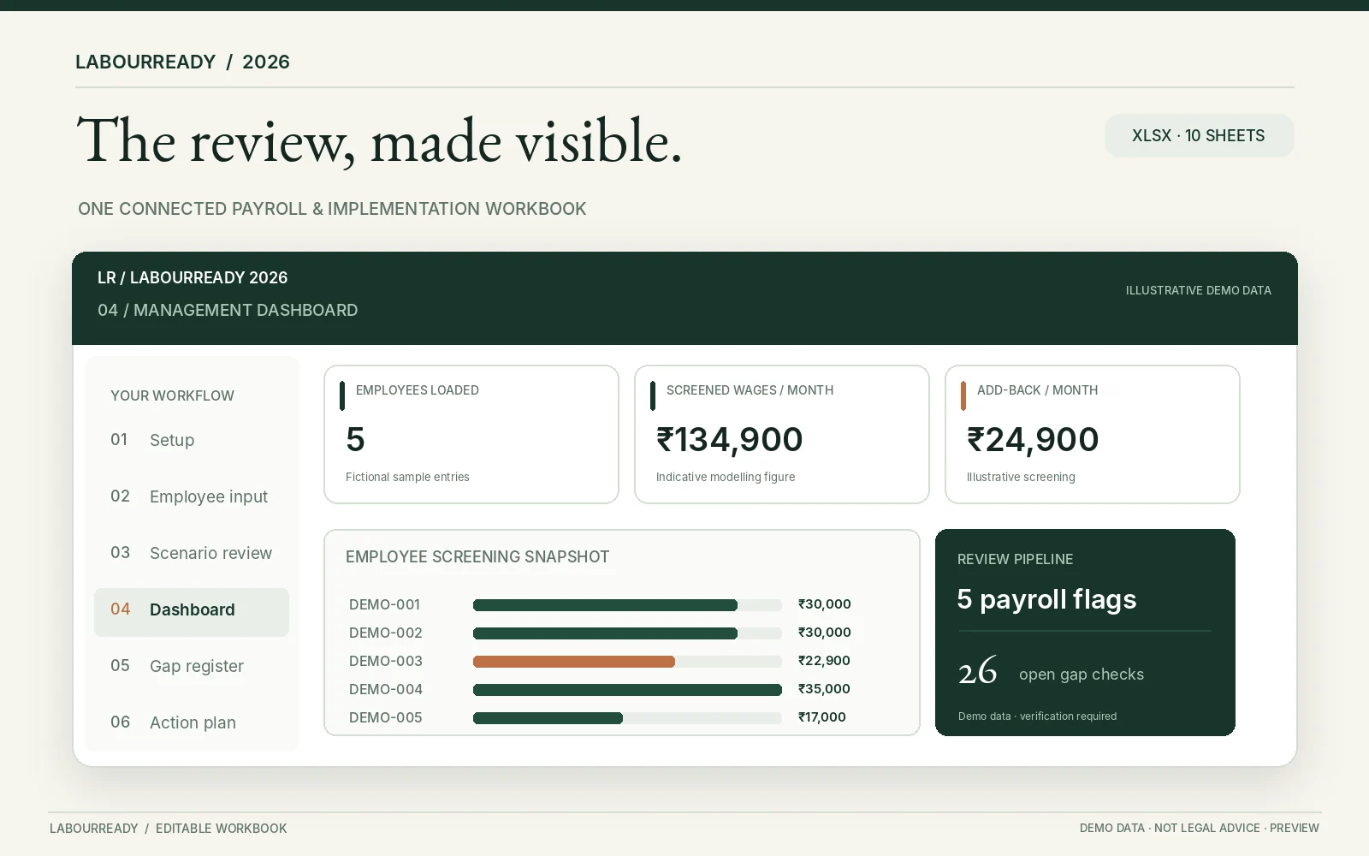Select Scenario review in workflow
The height and width of the screenshot is (856, 1369).
pyautogui.click(x=192, y=553)
